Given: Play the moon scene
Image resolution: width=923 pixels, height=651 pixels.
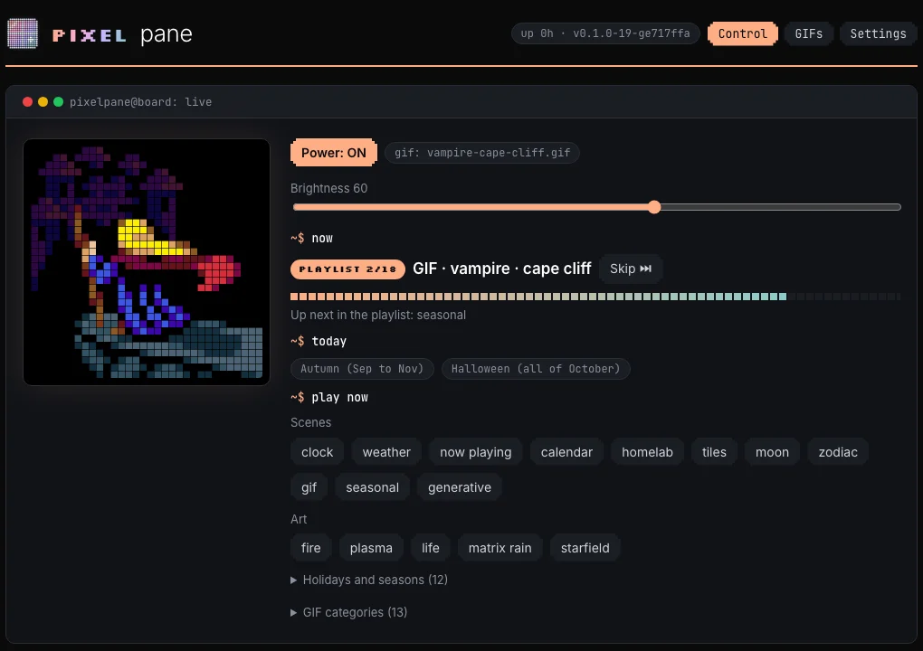Looking at the screenshot, I should point(772,452).
